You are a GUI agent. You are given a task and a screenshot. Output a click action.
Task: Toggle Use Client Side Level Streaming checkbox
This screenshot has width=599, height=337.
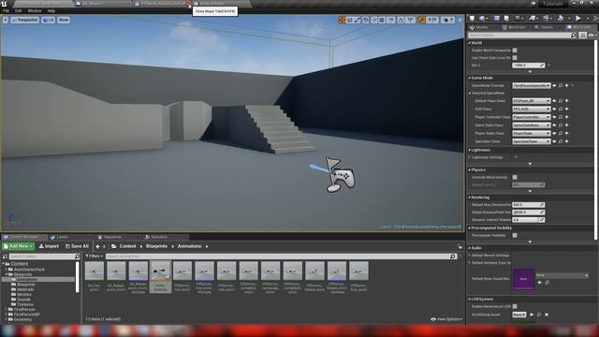(x=515, y=58)
